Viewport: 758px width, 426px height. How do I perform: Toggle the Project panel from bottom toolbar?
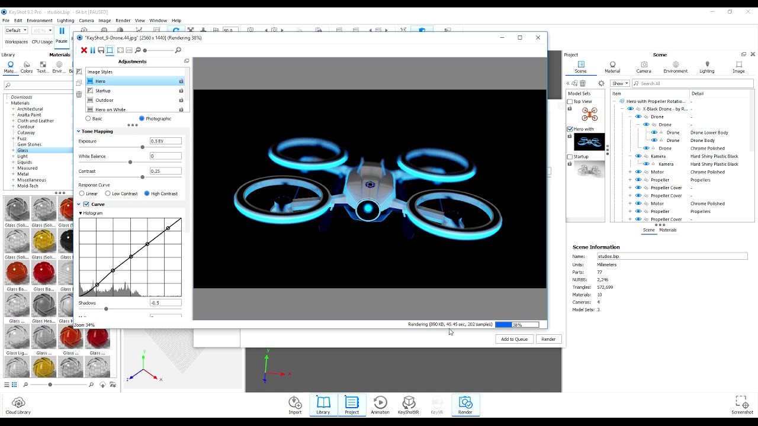point(352,405)
